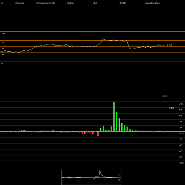Click the 0 label on RSI axis
185x185 pixels.
[2, 63]
